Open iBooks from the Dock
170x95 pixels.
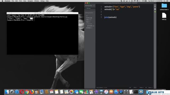click(x=111, y=92)
